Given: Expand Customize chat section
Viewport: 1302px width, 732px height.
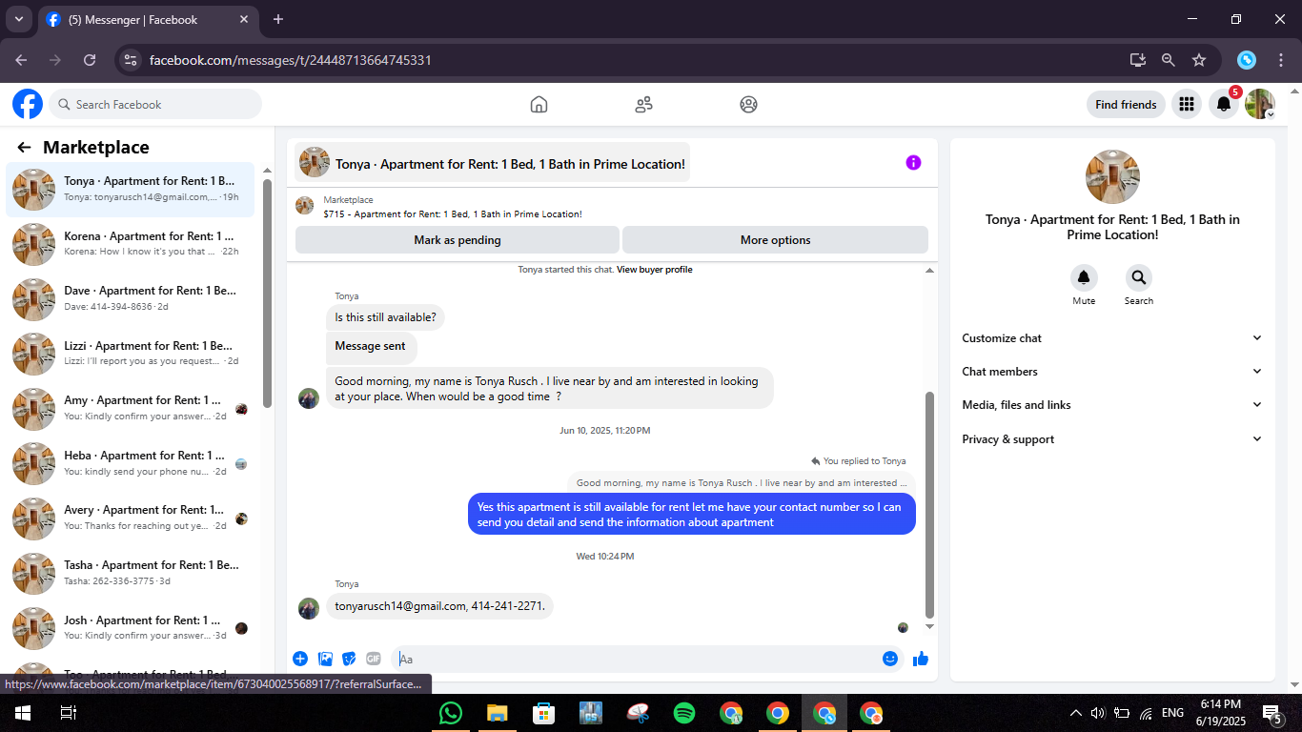Looking at the screenshot, I should pos(1112,338).
